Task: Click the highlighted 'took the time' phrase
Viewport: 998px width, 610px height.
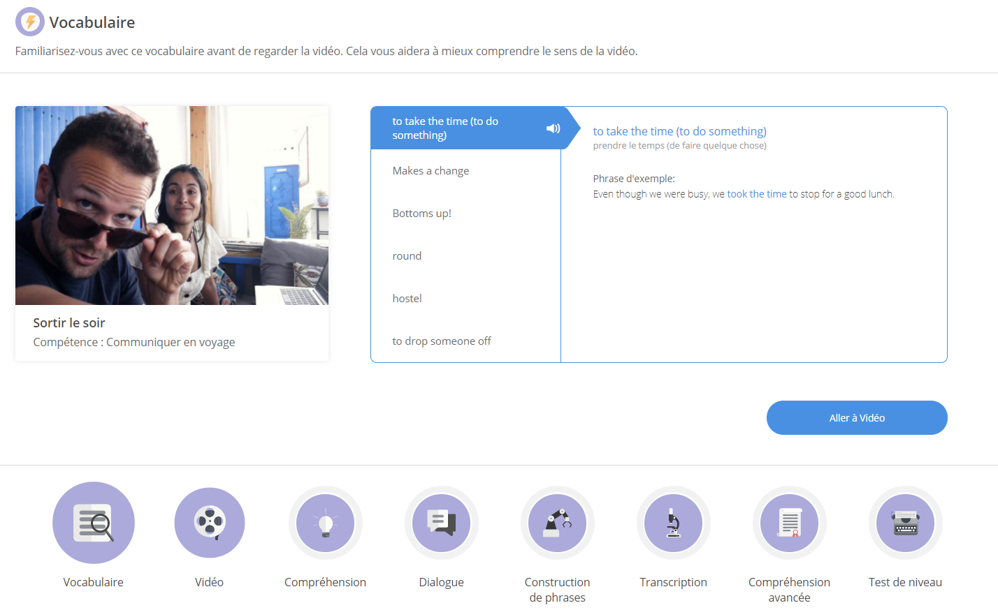Action: click(757, 194)
